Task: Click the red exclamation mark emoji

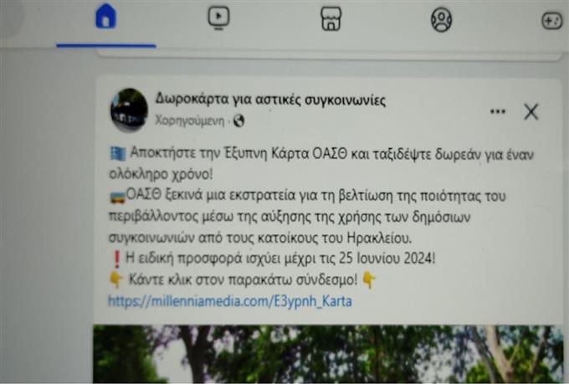Action: [117, 259]
